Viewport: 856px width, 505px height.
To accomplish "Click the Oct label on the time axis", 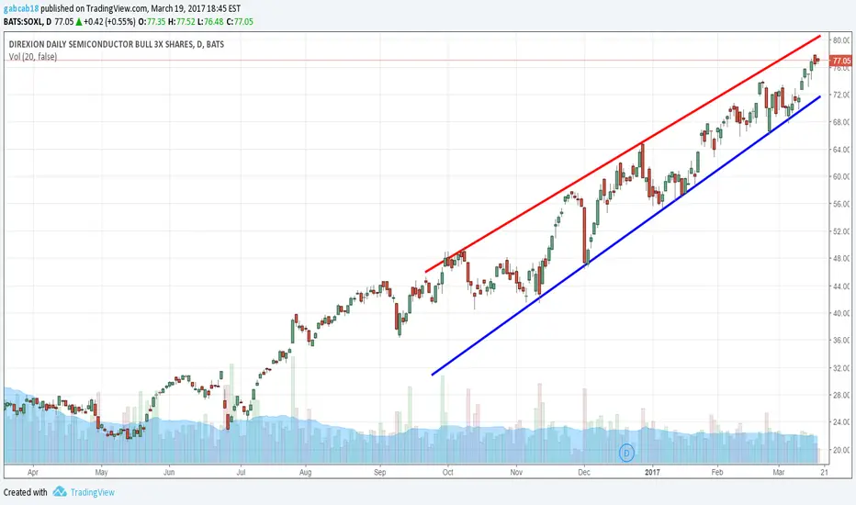I will click(x=447, y=472).
